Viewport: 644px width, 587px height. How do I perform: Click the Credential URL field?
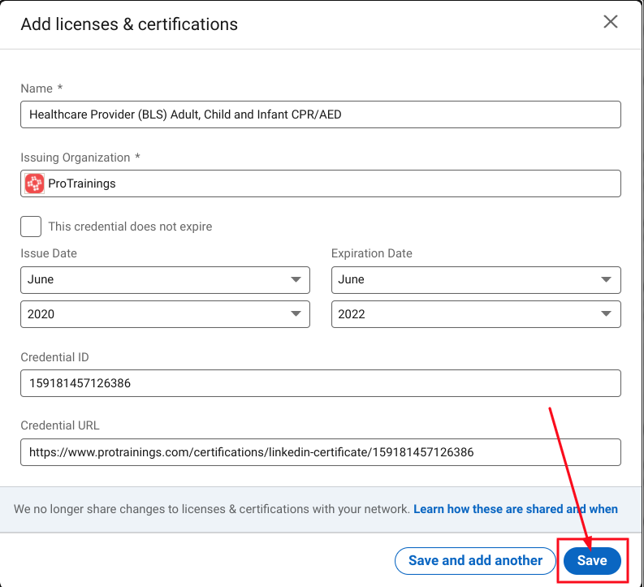click(321, 452)
